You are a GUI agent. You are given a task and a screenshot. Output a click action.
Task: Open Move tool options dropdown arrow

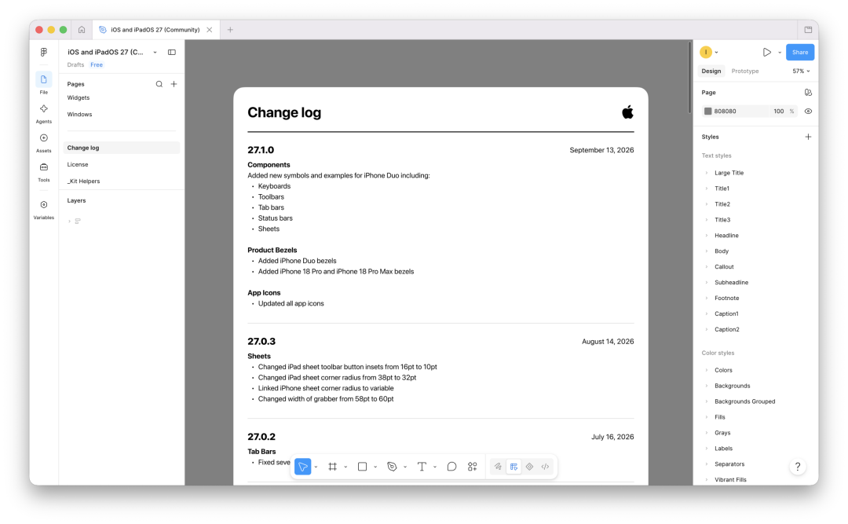[x=316, y=467]
